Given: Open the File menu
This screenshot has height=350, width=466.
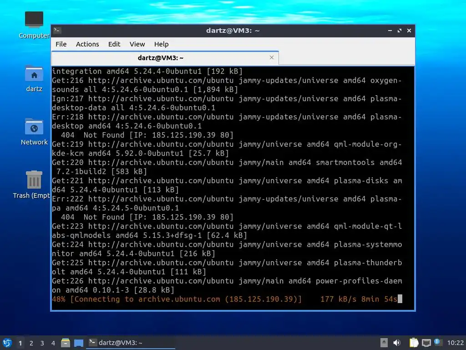Looking at the screenshot, I should click(x=61, y=44).
